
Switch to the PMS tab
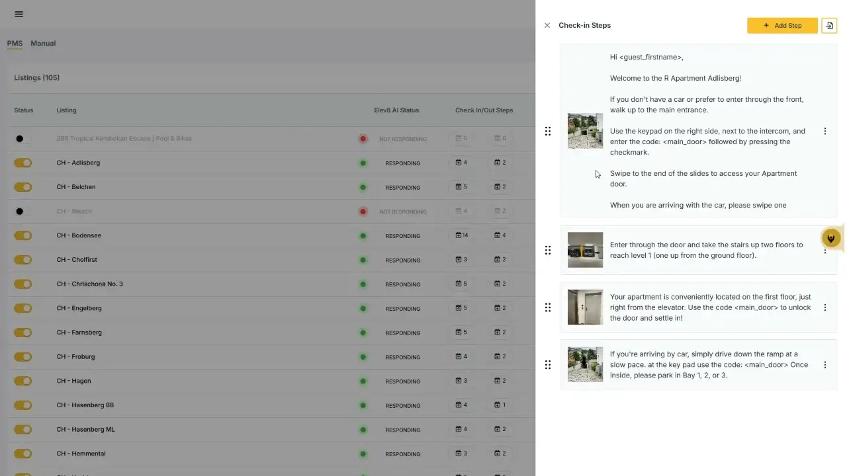[x=15, y=43]
